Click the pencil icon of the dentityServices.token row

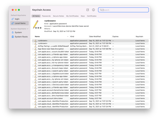pyautogui.click(x=36, y=93)
